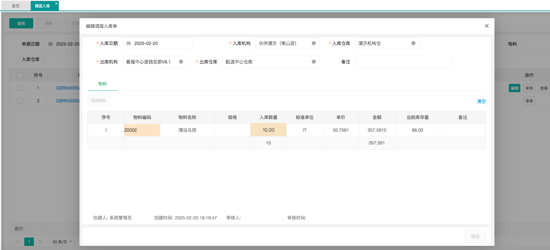Clear the 出库仓库 field with its X icon
Screen dimensions: 550x250
click(x=314, y=62)
